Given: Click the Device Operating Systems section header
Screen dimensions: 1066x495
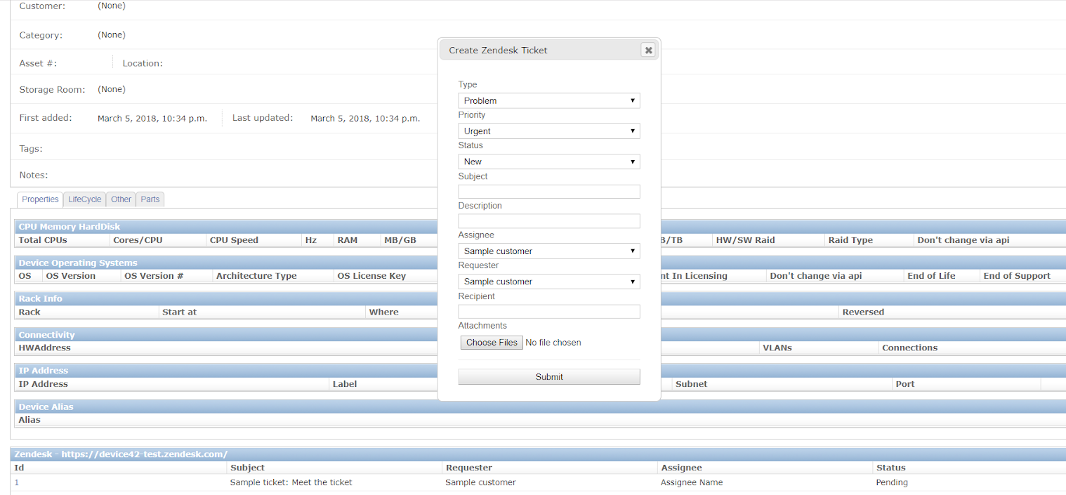Looking at the screenshot, I should (x=78, y=263).
